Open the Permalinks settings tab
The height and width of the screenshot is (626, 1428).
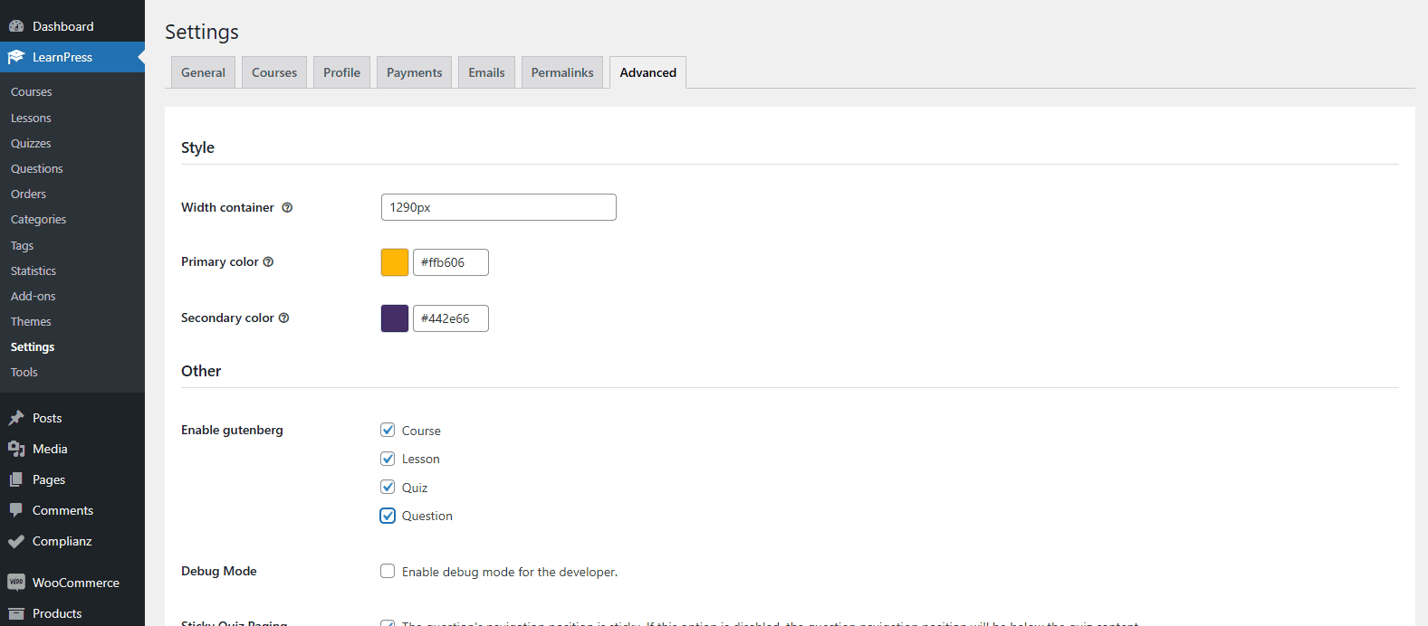[561, 72]
